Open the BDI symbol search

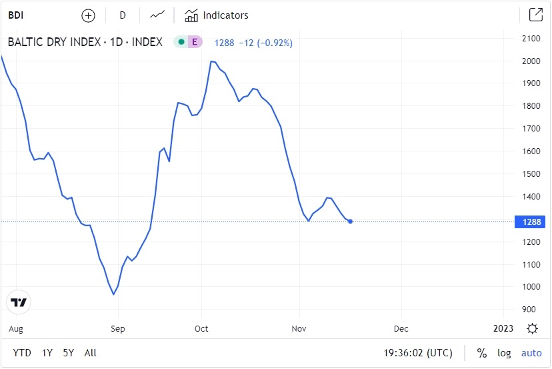click(x=15, y=15)
